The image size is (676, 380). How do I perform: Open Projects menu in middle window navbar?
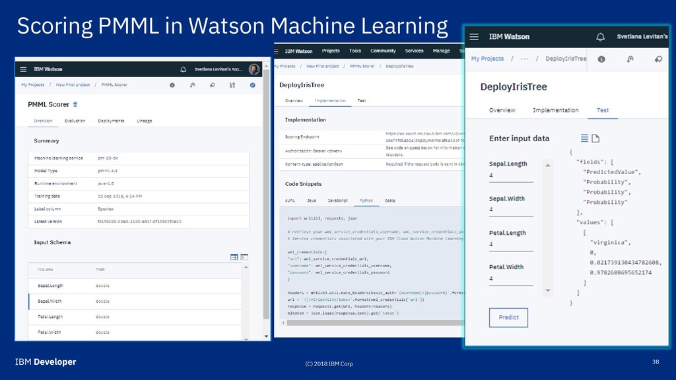[331, 51]
